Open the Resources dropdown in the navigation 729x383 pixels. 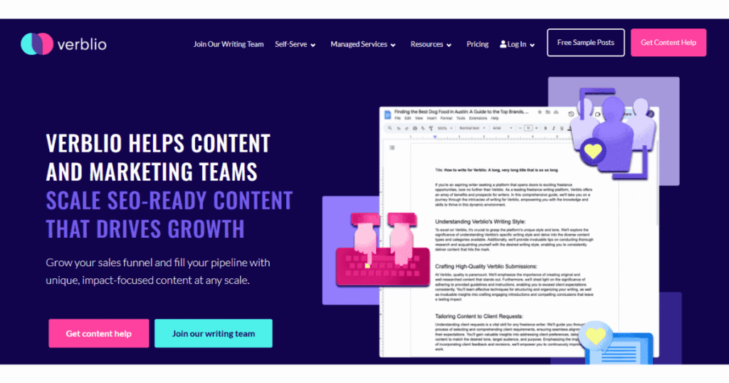431,44
